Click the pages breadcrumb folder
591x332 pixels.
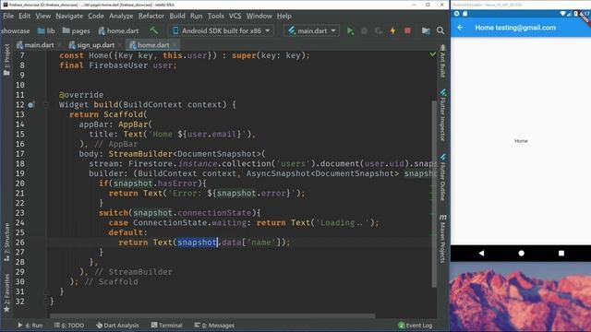pyautogui.click(x=76, y=30)
